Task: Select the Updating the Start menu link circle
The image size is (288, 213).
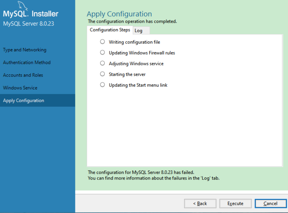Action: tap(103, 85)
